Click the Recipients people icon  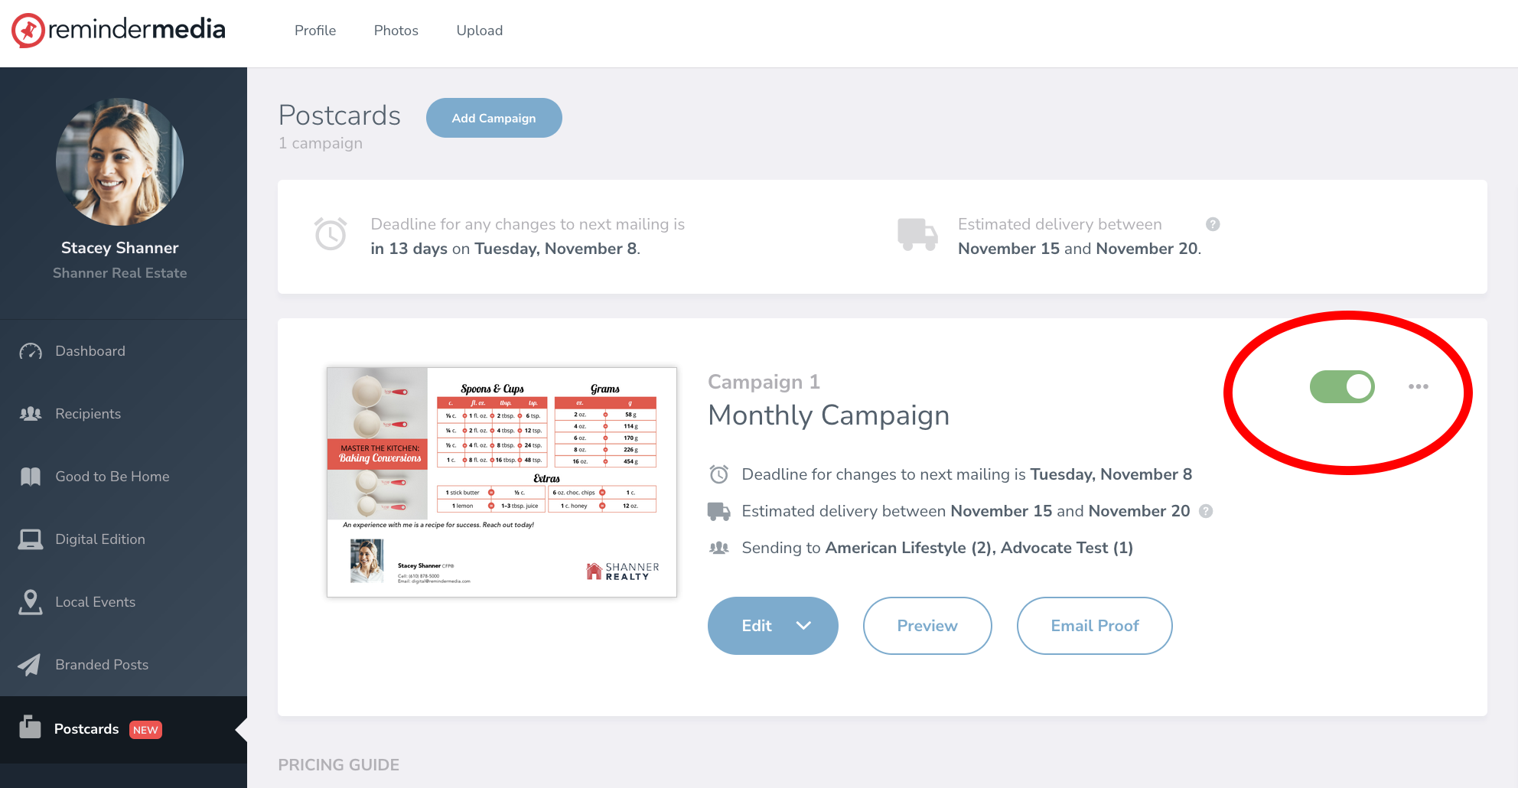pyautogui.click(x=31, y=414)
